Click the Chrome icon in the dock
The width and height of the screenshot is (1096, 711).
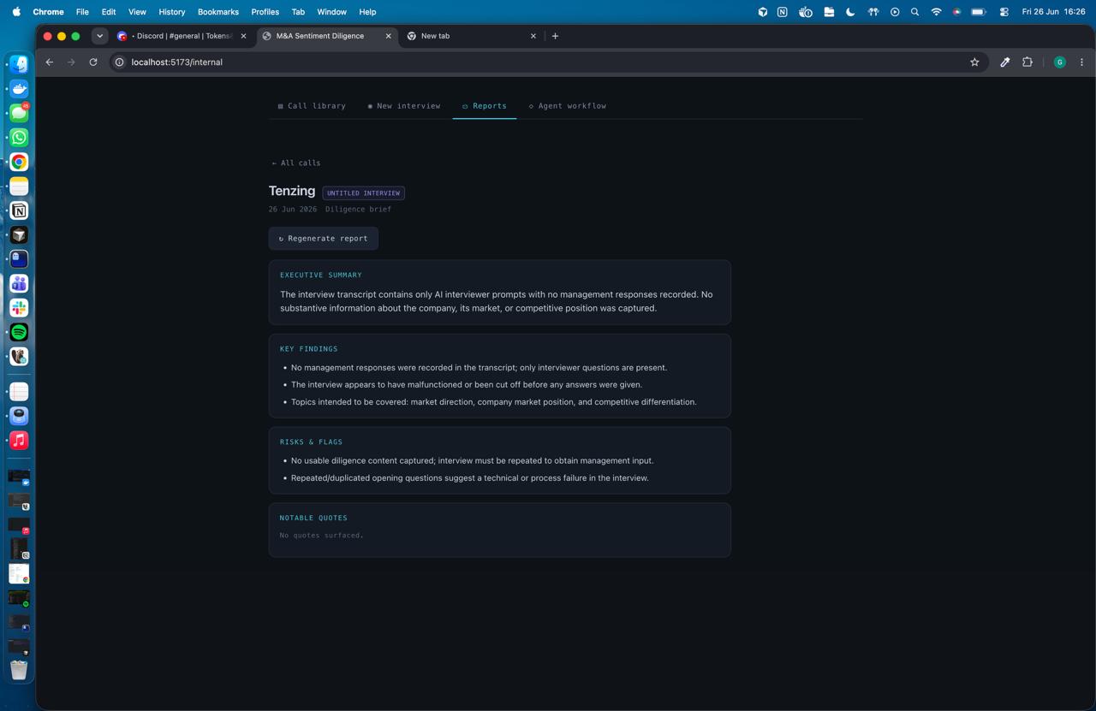(x=19, y=162)
